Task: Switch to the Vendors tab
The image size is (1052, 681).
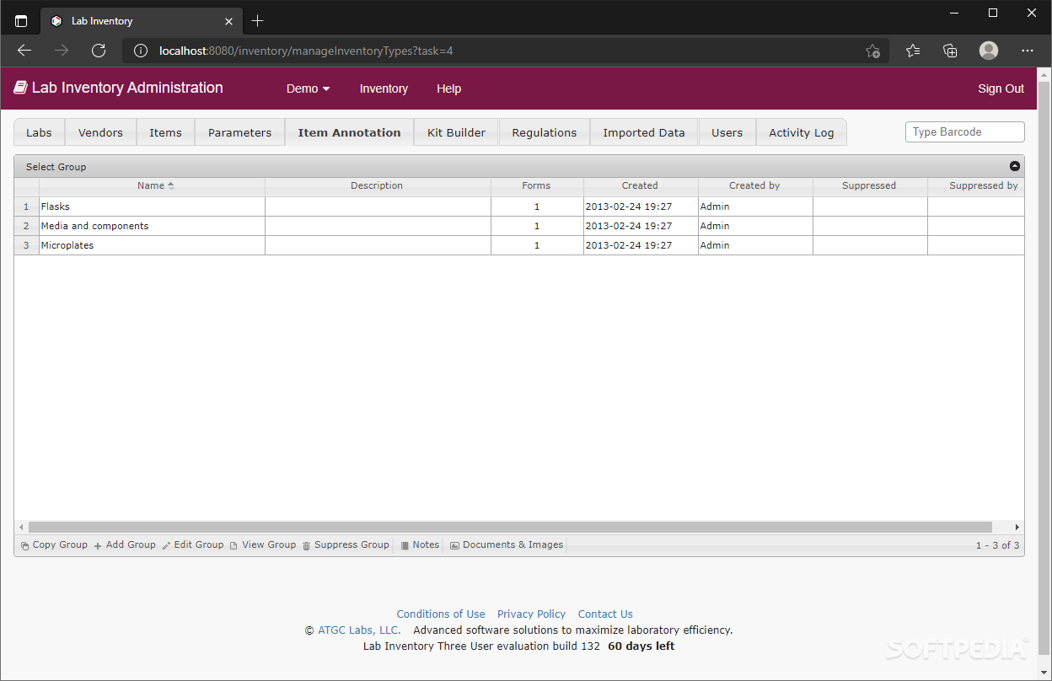Action: point(100,132)
